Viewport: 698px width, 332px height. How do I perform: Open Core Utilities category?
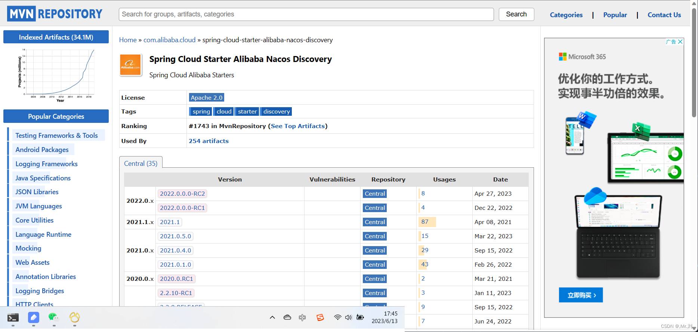[x=34, y=220]
